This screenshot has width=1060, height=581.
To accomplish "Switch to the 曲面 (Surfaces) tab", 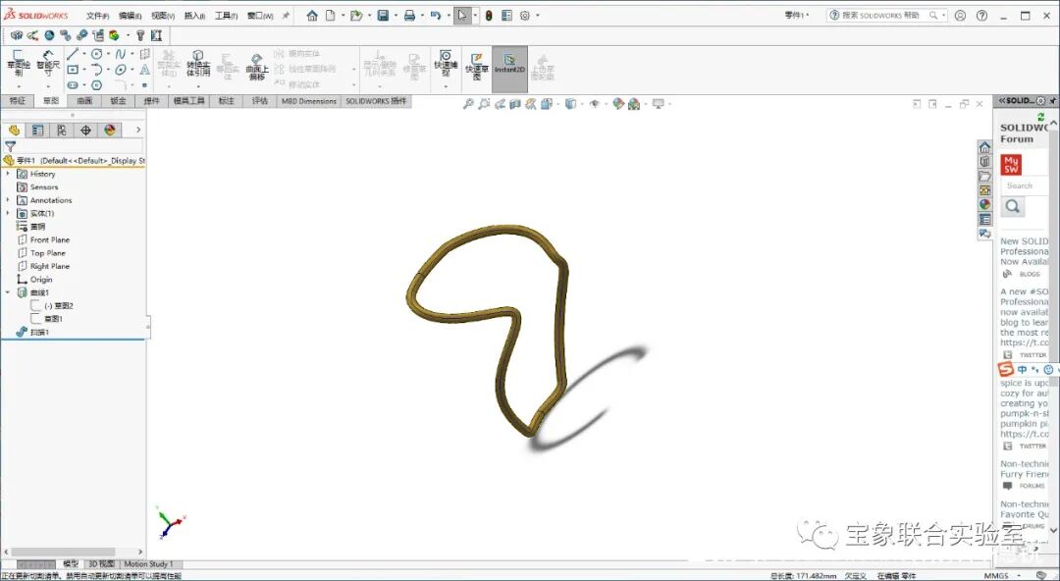I will point(84,101).
